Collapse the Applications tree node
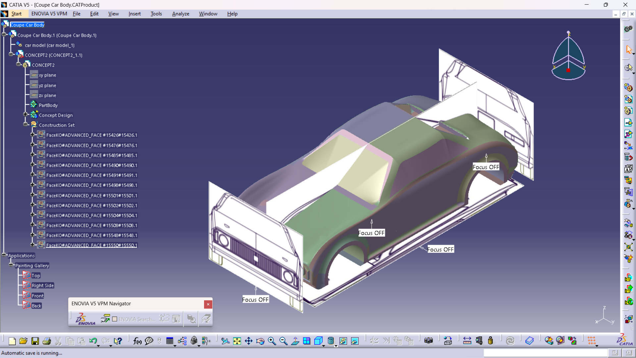The height and width of the screenshot is (358, 636). 4,255
